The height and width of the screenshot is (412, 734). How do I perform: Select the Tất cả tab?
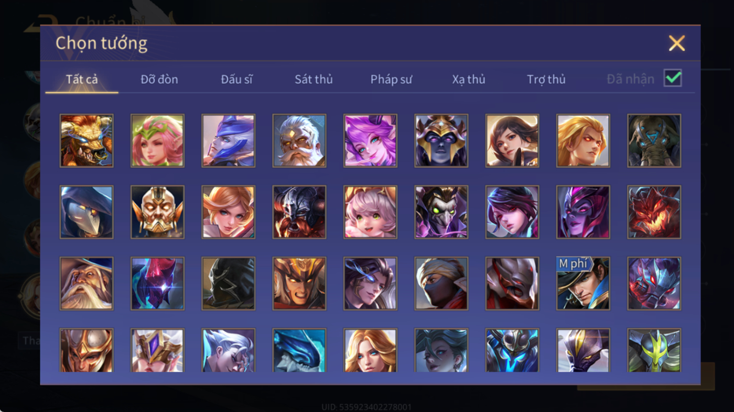82,79
